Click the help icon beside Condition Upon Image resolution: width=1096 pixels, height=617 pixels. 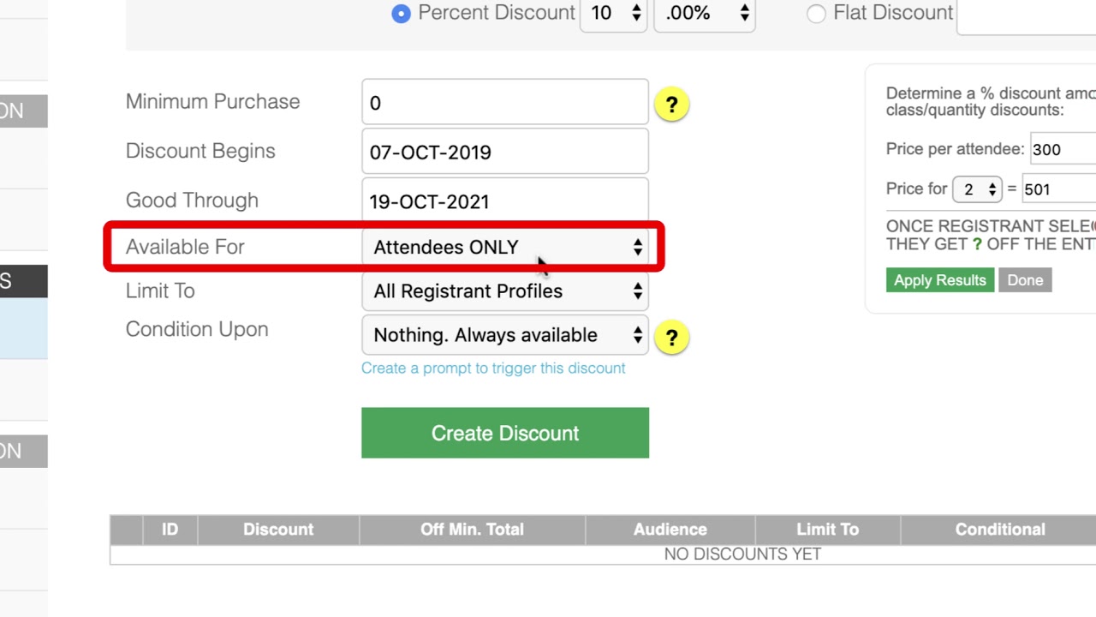click(x=671, y=337)
